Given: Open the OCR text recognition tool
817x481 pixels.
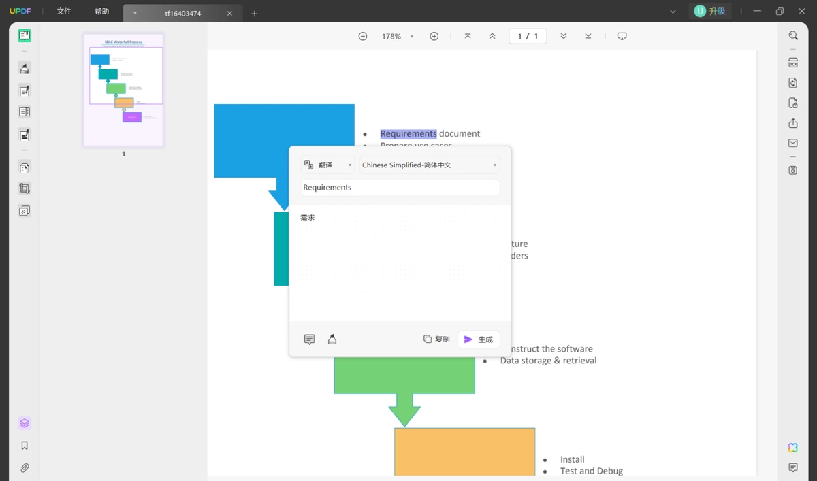Looking at the screenshot, I should pyautogui.click(x=793, y=63).
